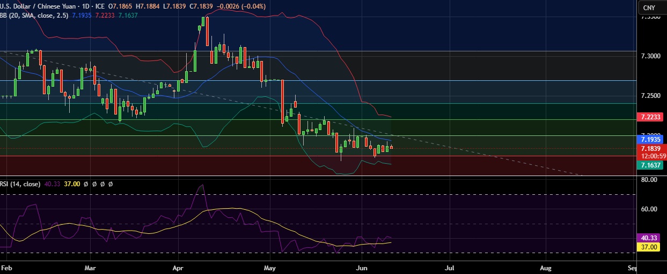This screenshot has width=667, height=274.
Task: Click the Jun label on time axis
Action: (362, 267)
